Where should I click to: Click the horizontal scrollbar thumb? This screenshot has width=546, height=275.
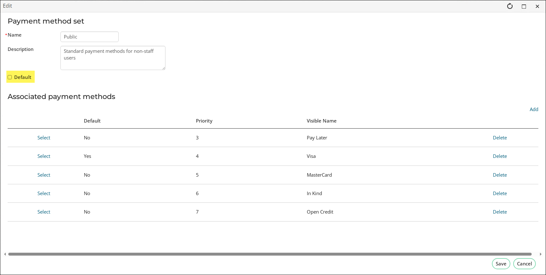click(270, 254)
